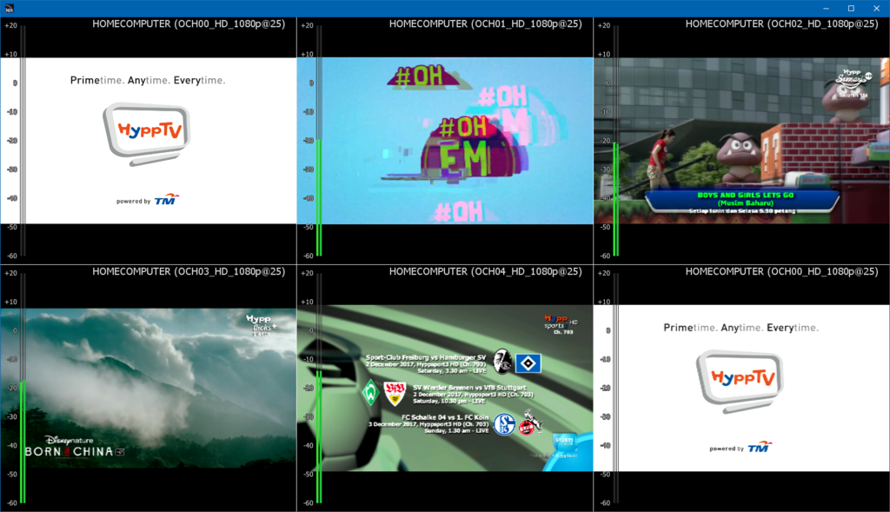Maximize the monitor window
This screenshot has height=512, width=890.
(x=852, y=9)
